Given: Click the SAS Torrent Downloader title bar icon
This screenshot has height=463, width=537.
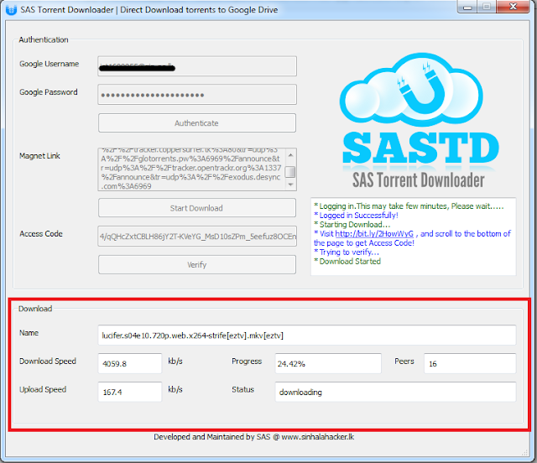Looking at the screenshot, I should pos(12,9).
